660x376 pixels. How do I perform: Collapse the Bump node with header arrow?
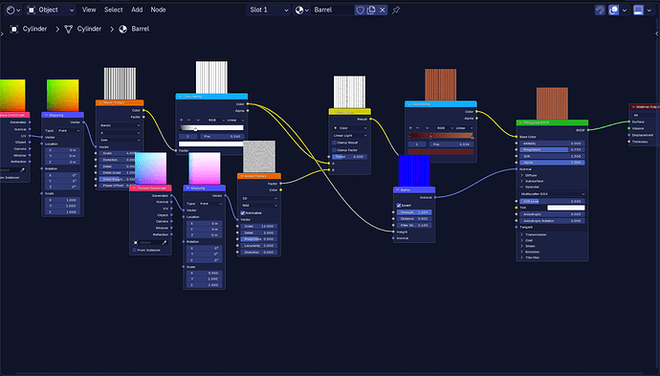(x=397, y=189)
